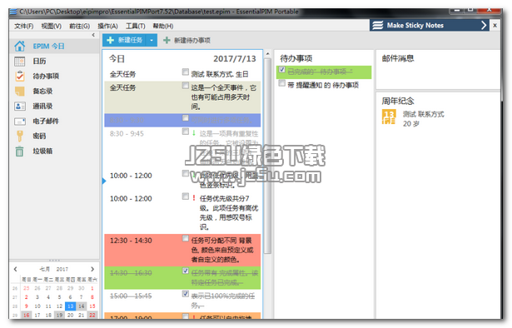Image resolution: width=512 pixels, height=328 pixels.
Task: Open 新建任务 dropdown arrow
Action: click(152, 40)
